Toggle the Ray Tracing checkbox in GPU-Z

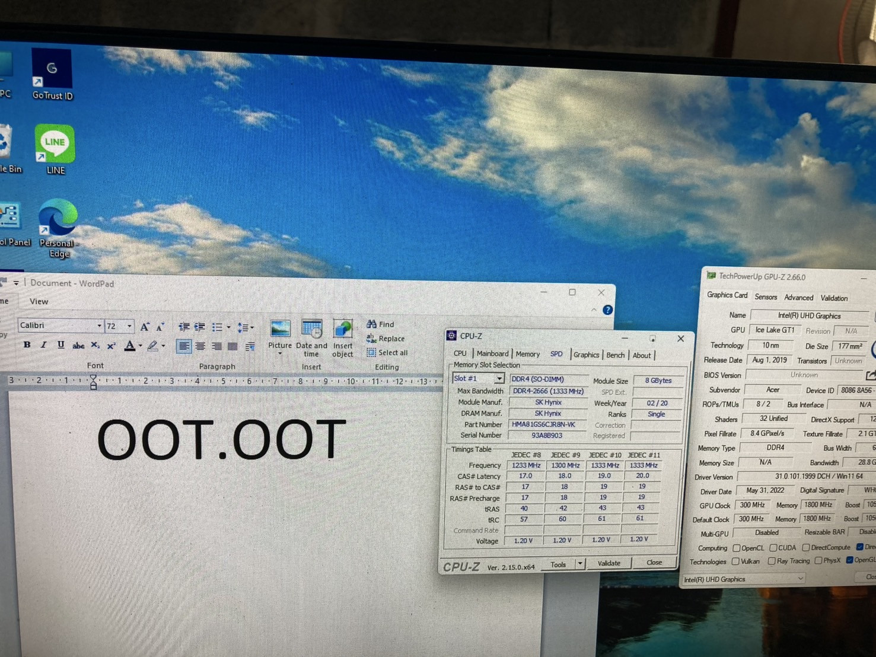click(x=772, y=561)
